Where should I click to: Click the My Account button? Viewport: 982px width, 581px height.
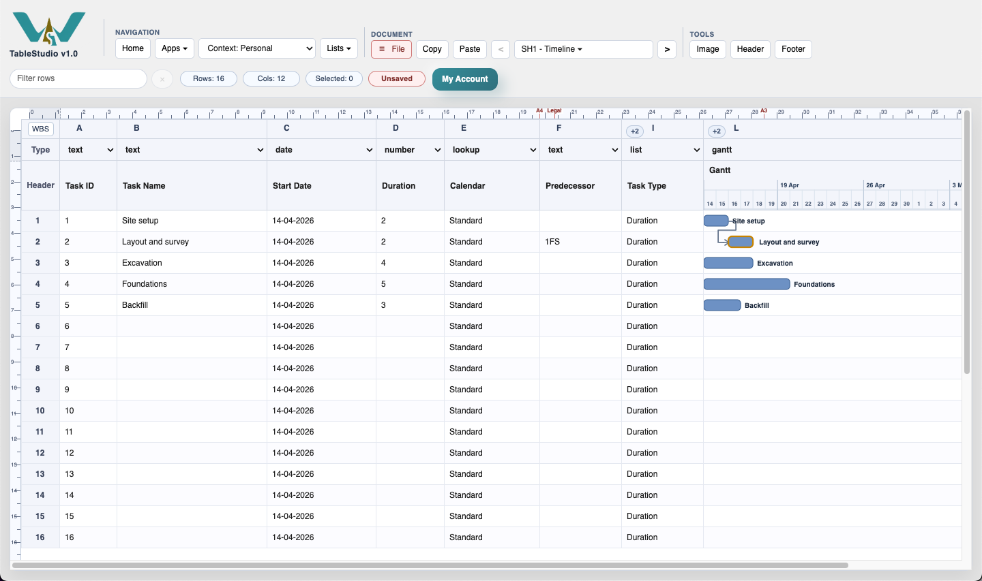pos(465,79)
